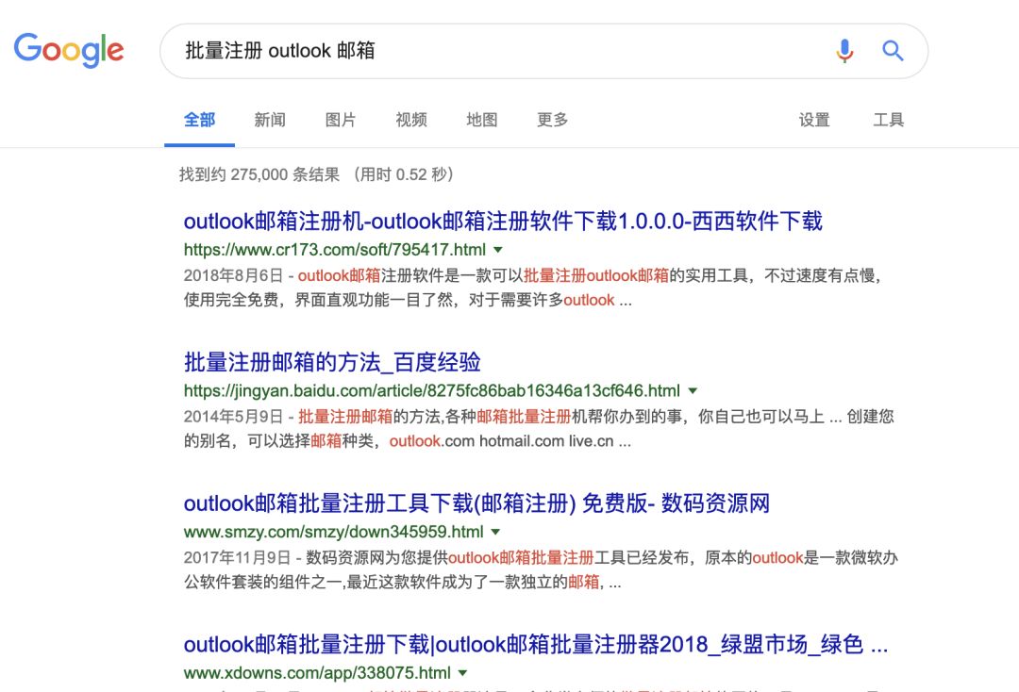Screen dimensions: 1019x692
Task: Switch to the 图片 tab
Action: [x=341, y=120]
